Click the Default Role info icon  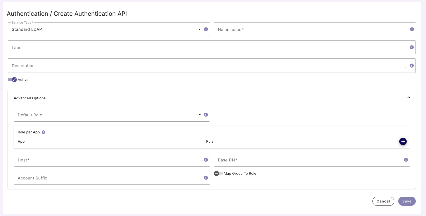pos(206,115)
